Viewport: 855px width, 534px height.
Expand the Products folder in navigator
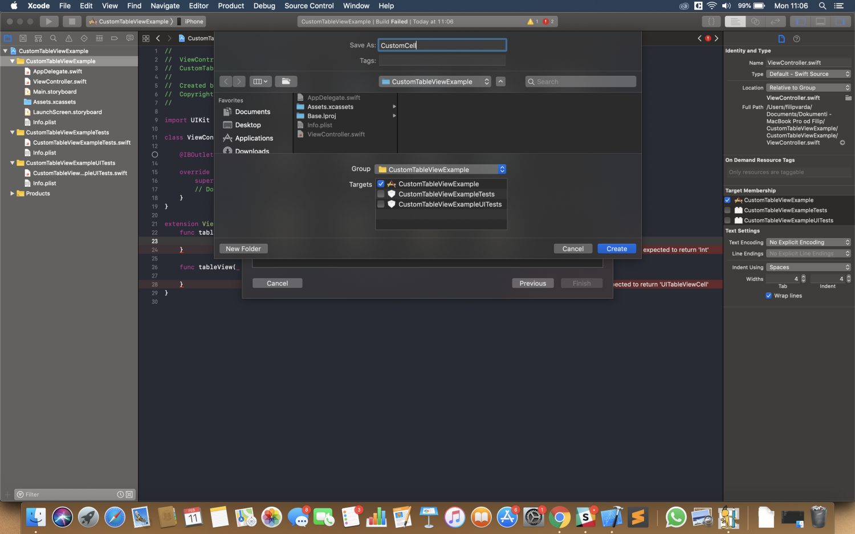point(12,193)
